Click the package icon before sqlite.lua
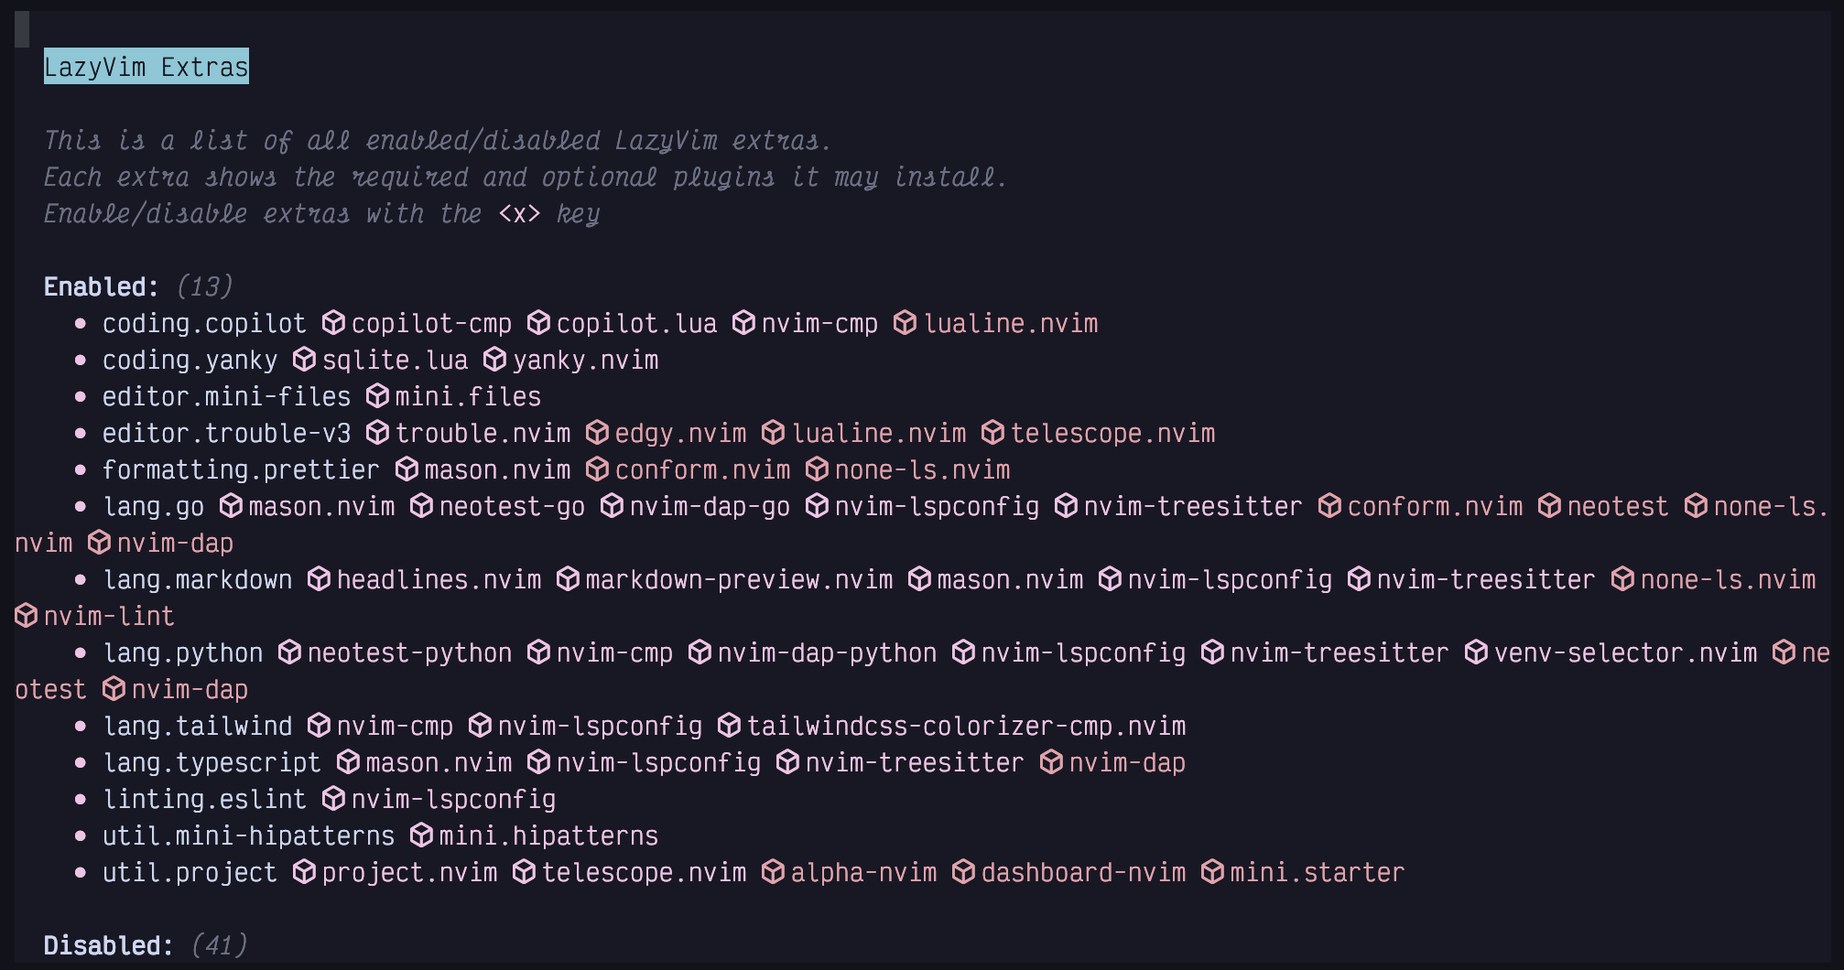 pos(305,360)
